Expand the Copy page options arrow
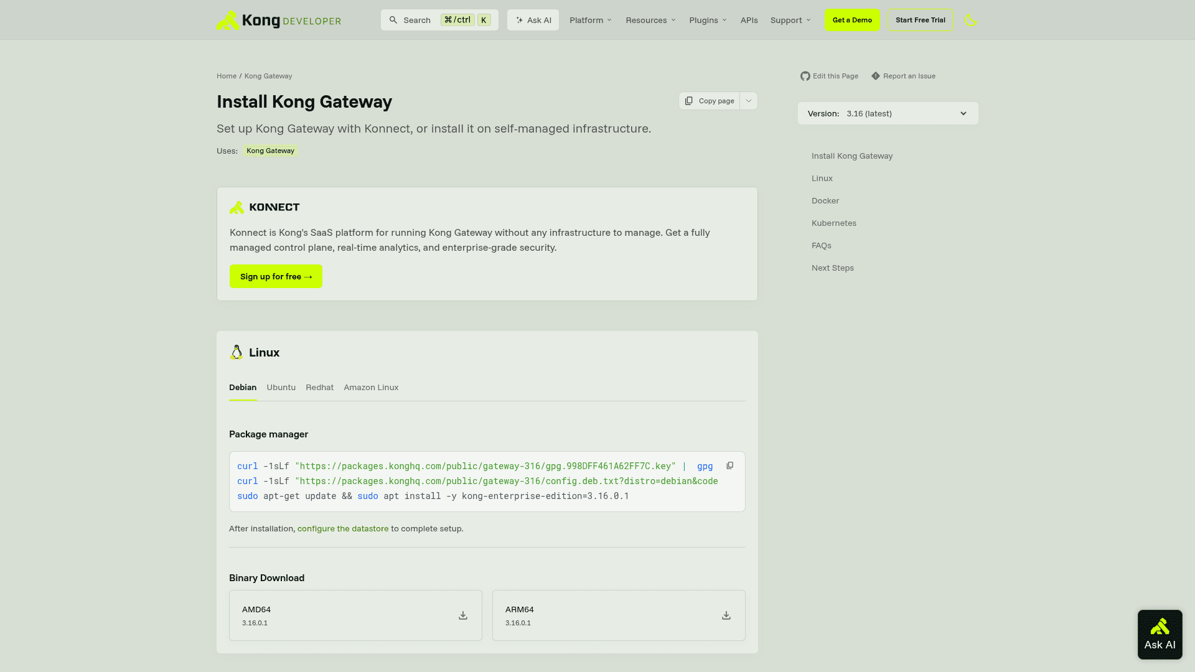Viewport: 1195px width, 672px height. point(749,101)
